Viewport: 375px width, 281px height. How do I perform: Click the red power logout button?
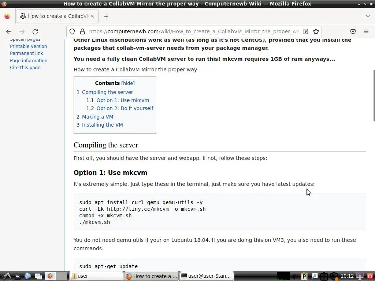[370, 276]
